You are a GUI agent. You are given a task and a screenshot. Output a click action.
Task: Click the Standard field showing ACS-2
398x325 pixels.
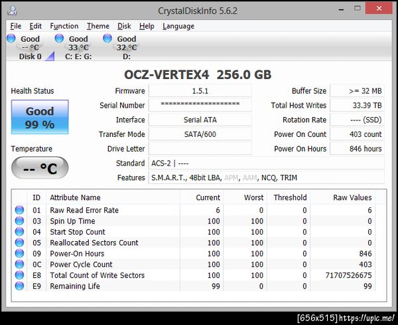pyautogui.click(x=267, y=163)
